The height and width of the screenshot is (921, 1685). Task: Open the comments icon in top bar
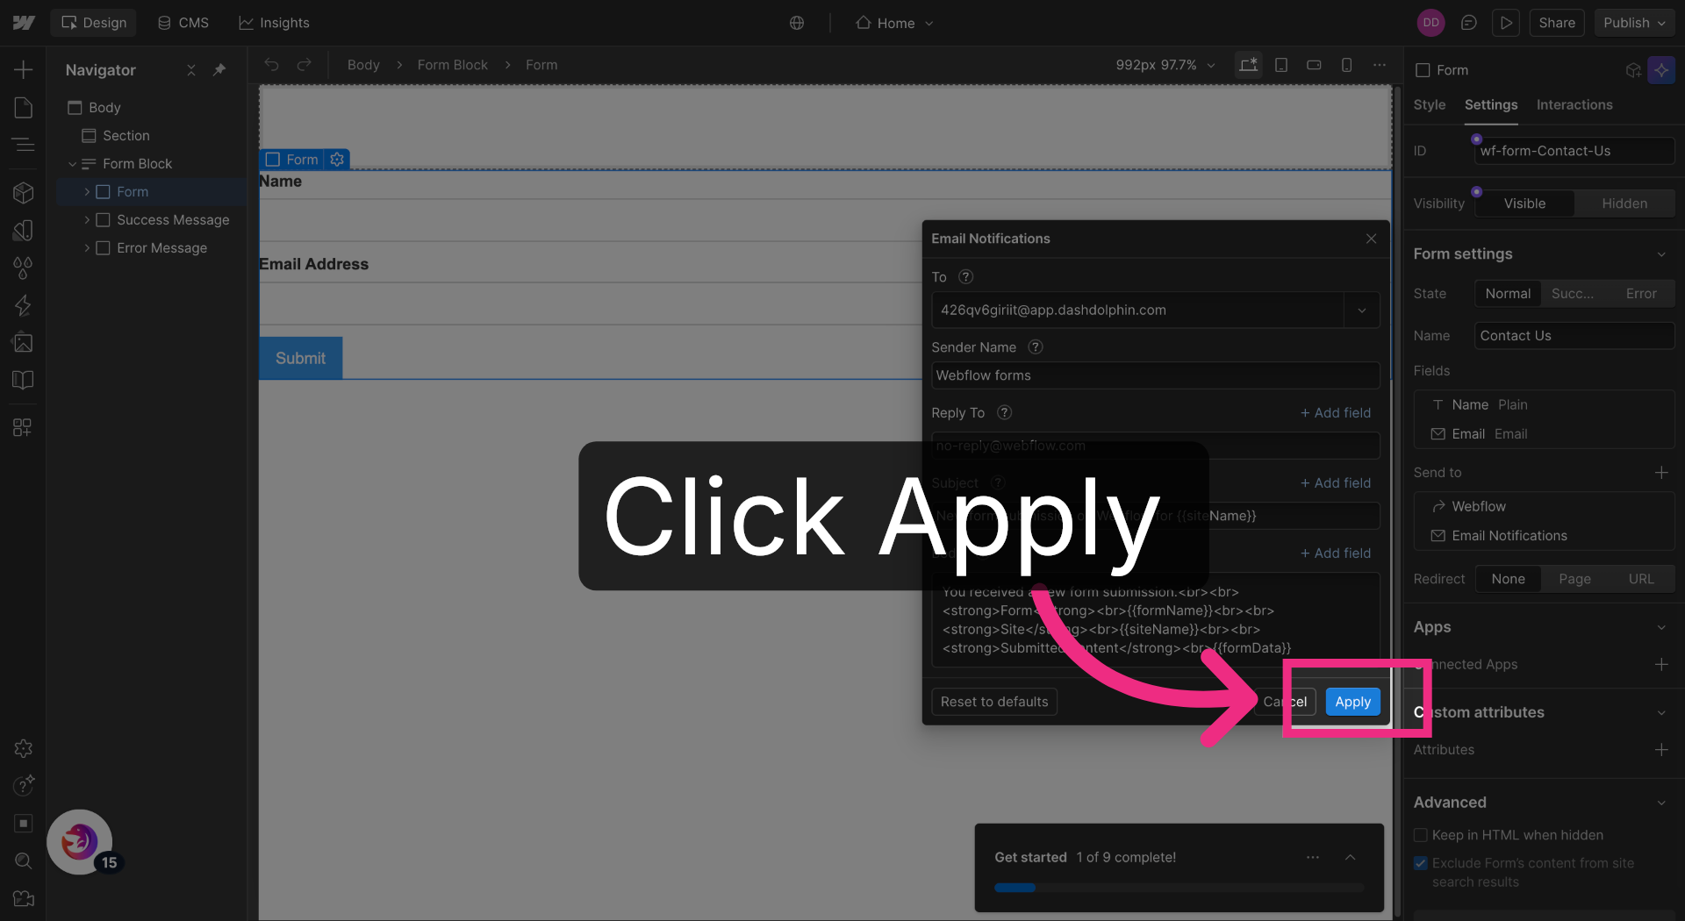click(x=1468, y=23)
